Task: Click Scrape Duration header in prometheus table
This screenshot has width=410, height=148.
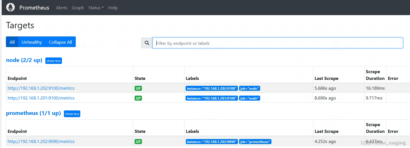Action: click(x=375, y=128)
